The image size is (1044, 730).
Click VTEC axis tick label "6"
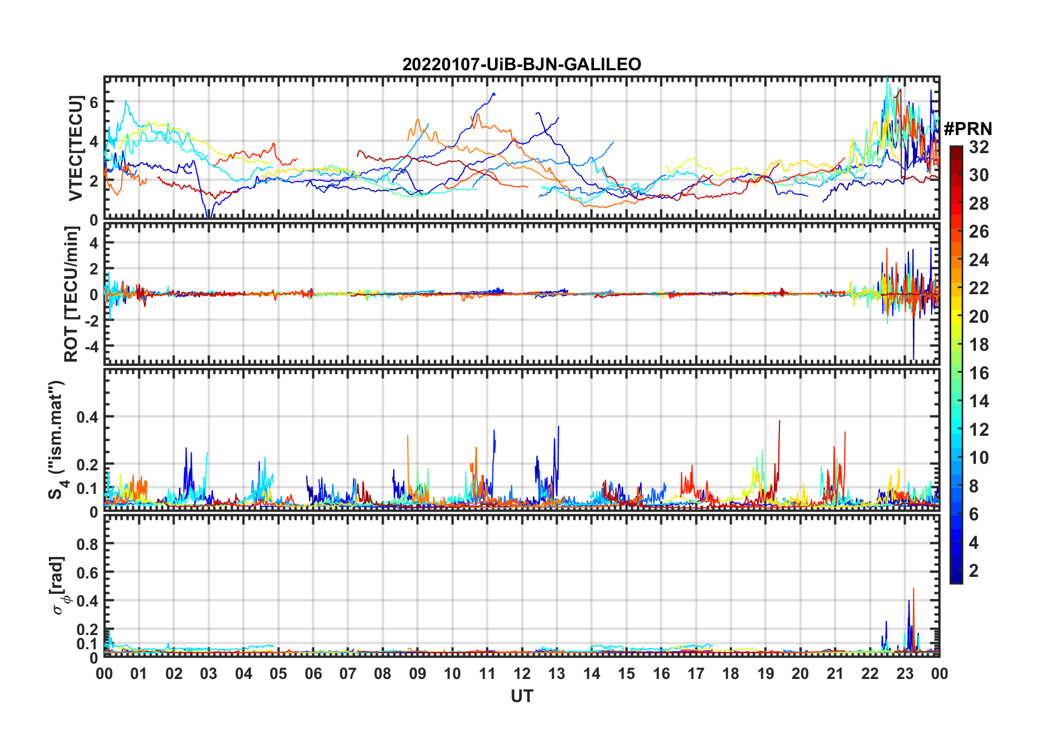pyautogui.click(x=94, y=102)
